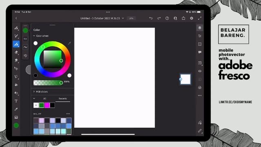Image resolution: width=261 pixels, height=147 pixels.
Task: Tap the touch shortcut circle
Action: coord(29,69)
